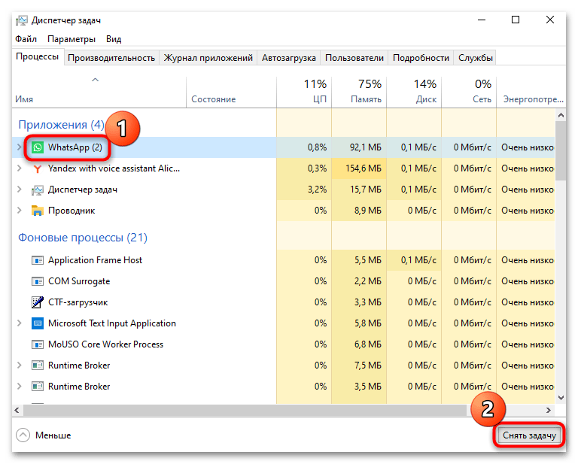Click the 0,8% CPU cell
Viewport: 578px width, 464px height.
304,147
